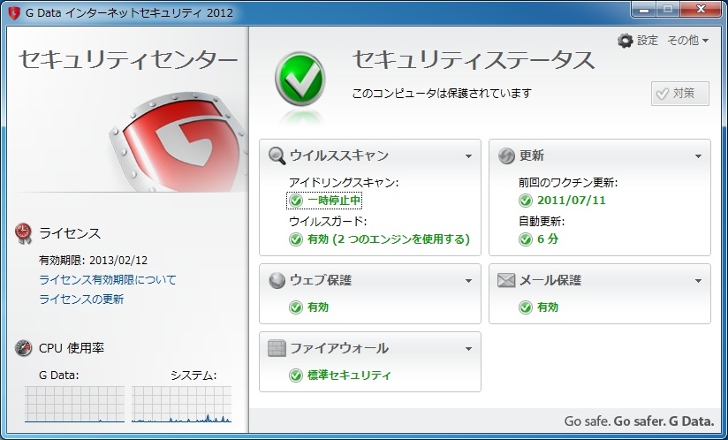Click the ウイルスガード label
Image resolution: width=728 pixels, height=440 pixels.
click(x=328, y=221)
